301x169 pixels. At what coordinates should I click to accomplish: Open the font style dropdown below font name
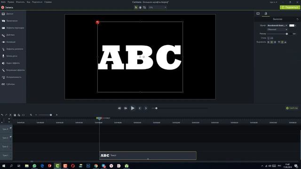[x=277, y=30]
